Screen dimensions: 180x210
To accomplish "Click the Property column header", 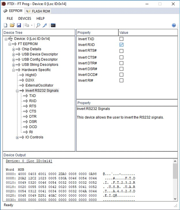I will point(97,33).
